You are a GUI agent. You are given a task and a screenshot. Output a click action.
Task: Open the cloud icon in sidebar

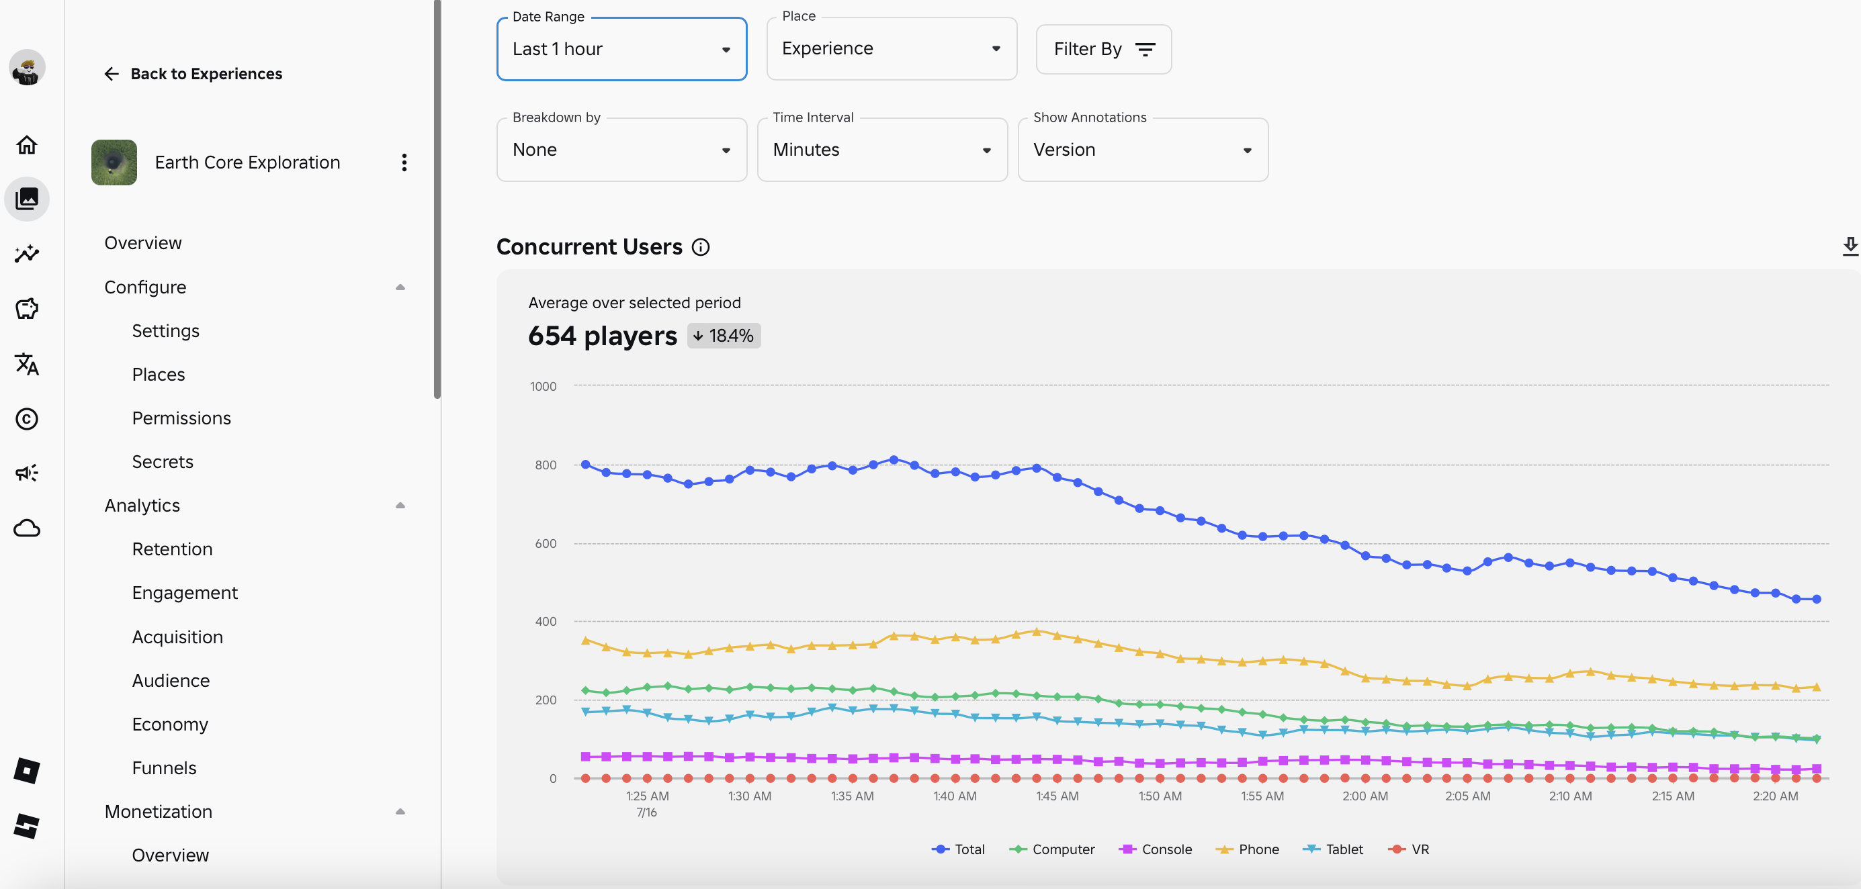(x=27, y=528)
